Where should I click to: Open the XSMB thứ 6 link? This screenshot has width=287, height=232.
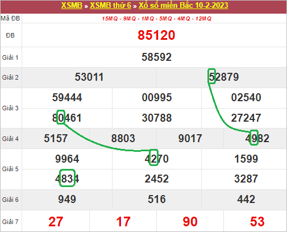click(110, 5)
